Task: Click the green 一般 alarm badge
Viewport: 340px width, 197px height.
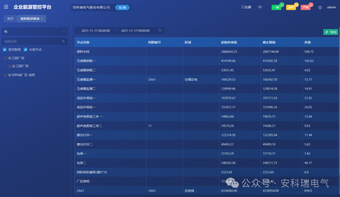Action: [276, 7]
